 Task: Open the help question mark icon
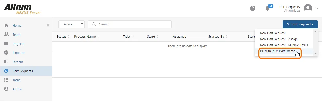point(253,8)
